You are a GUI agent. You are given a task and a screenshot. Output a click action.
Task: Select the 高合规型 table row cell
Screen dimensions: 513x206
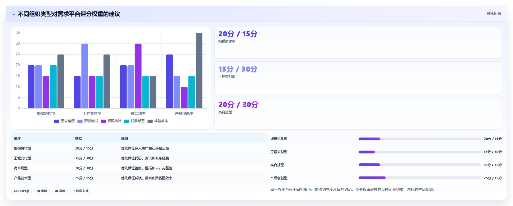21,168
